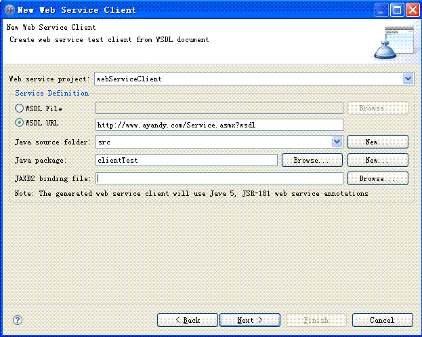Click the 'Create web service test client' description

tap(109, 39)
